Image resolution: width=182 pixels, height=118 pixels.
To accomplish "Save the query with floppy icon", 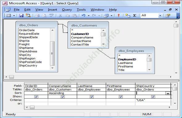I will [x=21, y=15].
